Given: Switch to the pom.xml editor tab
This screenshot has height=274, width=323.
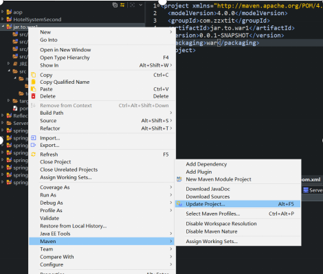Looking at the screenshot, I should 311,179.
